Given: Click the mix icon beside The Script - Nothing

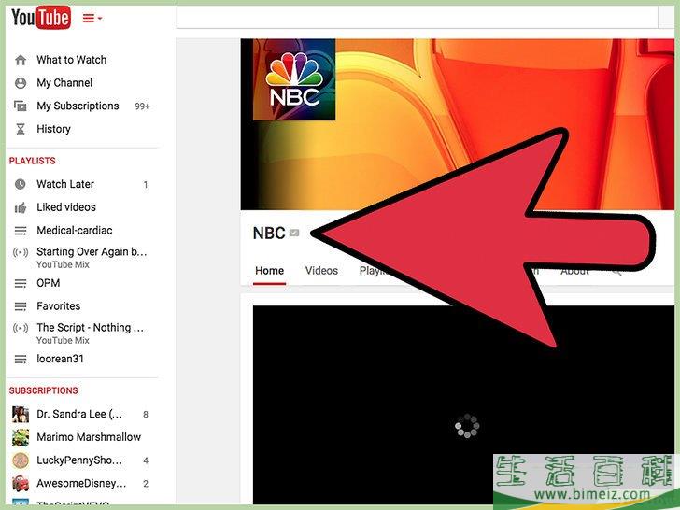Looking at the screenshot, I should [21, 328].
